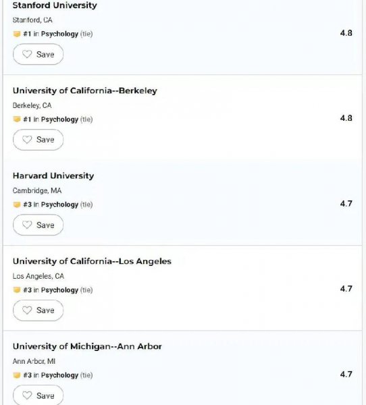
Task: Click UCLA's yellow ranking badge icon
Action: (x=17, y=290)
